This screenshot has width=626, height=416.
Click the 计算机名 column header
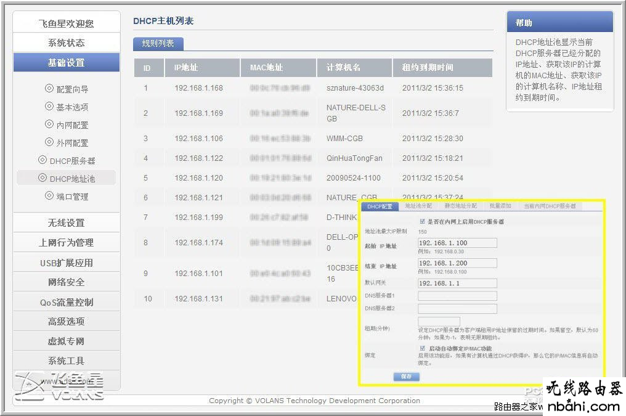[x=354, y=67]
